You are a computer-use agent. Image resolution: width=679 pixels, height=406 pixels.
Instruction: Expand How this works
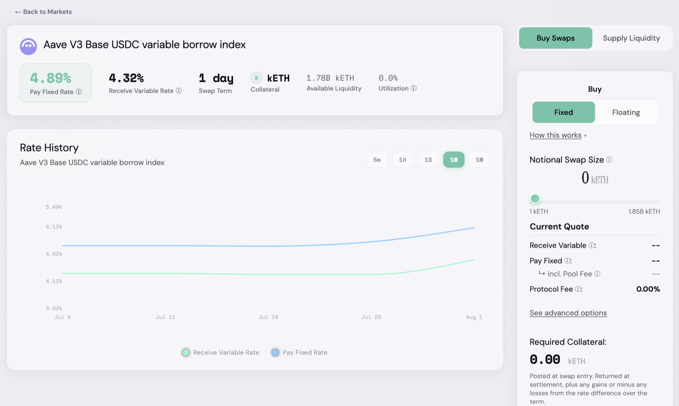pyautogui.click(x=558, y=135)
